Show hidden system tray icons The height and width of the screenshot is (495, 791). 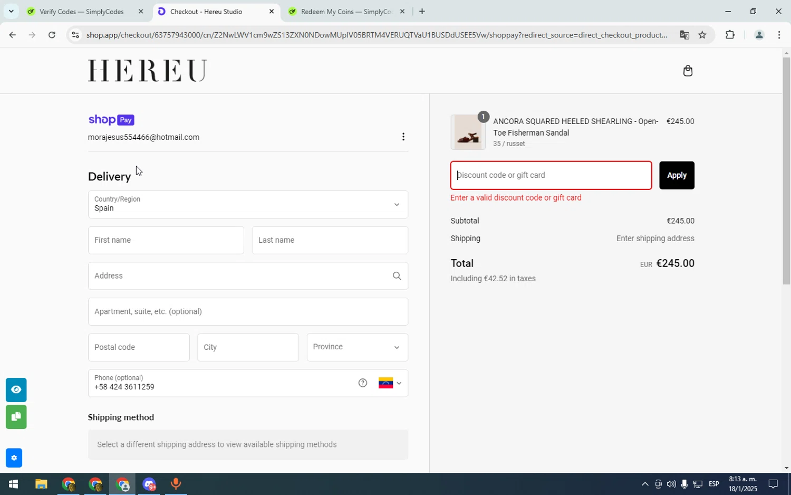tap(644, 484)
